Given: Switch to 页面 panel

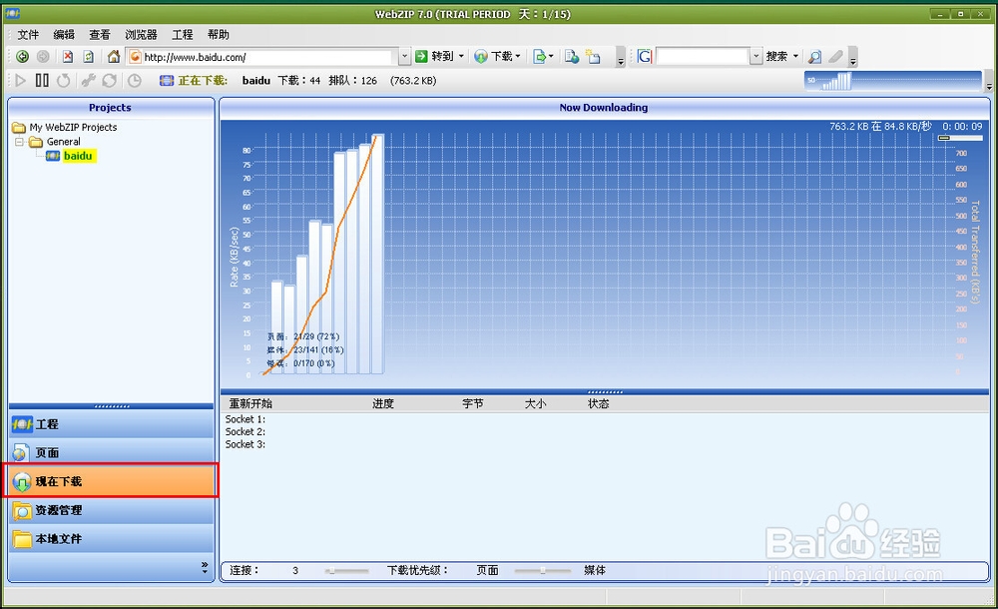Looking at the screenshot, I should [x=112, y=453].
